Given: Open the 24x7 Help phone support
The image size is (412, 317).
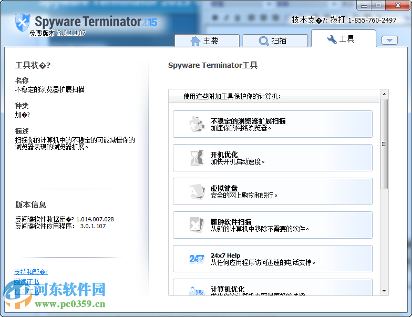Looking at the screenshot, I should (272, 259).
